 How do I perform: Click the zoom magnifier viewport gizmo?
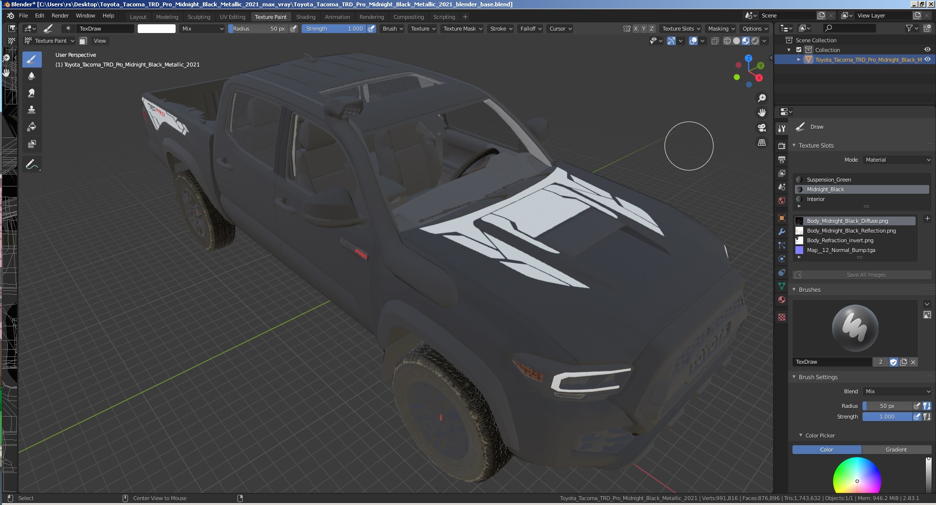[762, 98]
